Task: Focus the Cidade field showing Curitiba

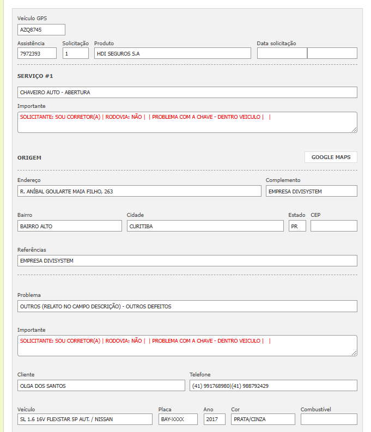Action: 205,226
